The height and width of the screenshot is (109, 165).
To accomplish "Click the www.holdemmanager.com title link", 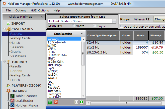I will (85, 4).
